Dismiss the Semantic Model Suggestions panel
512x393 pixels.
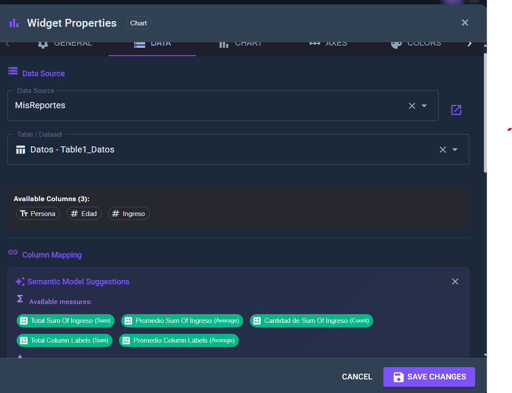click(455, 281)
